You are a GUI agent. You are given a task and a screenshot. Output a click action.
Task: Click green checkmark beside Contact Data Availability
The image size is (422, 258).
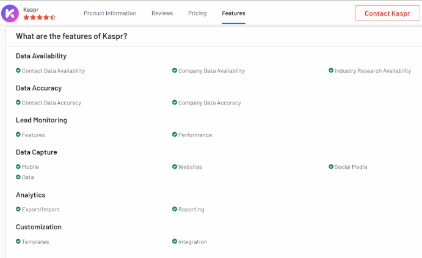click(x=18, y=70)
